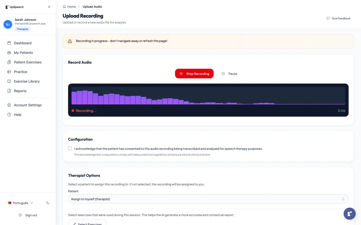Open the floating chat assistant bubble
Viewport: 361px width, 225px height.
(x=350, y=214)
